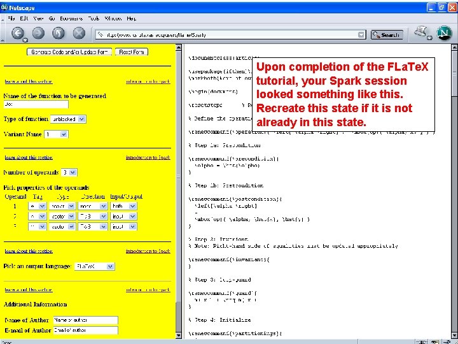Open operand 3 Type dropdown
This screenshot has width=458, height=344.
click(x=62, y=226)
